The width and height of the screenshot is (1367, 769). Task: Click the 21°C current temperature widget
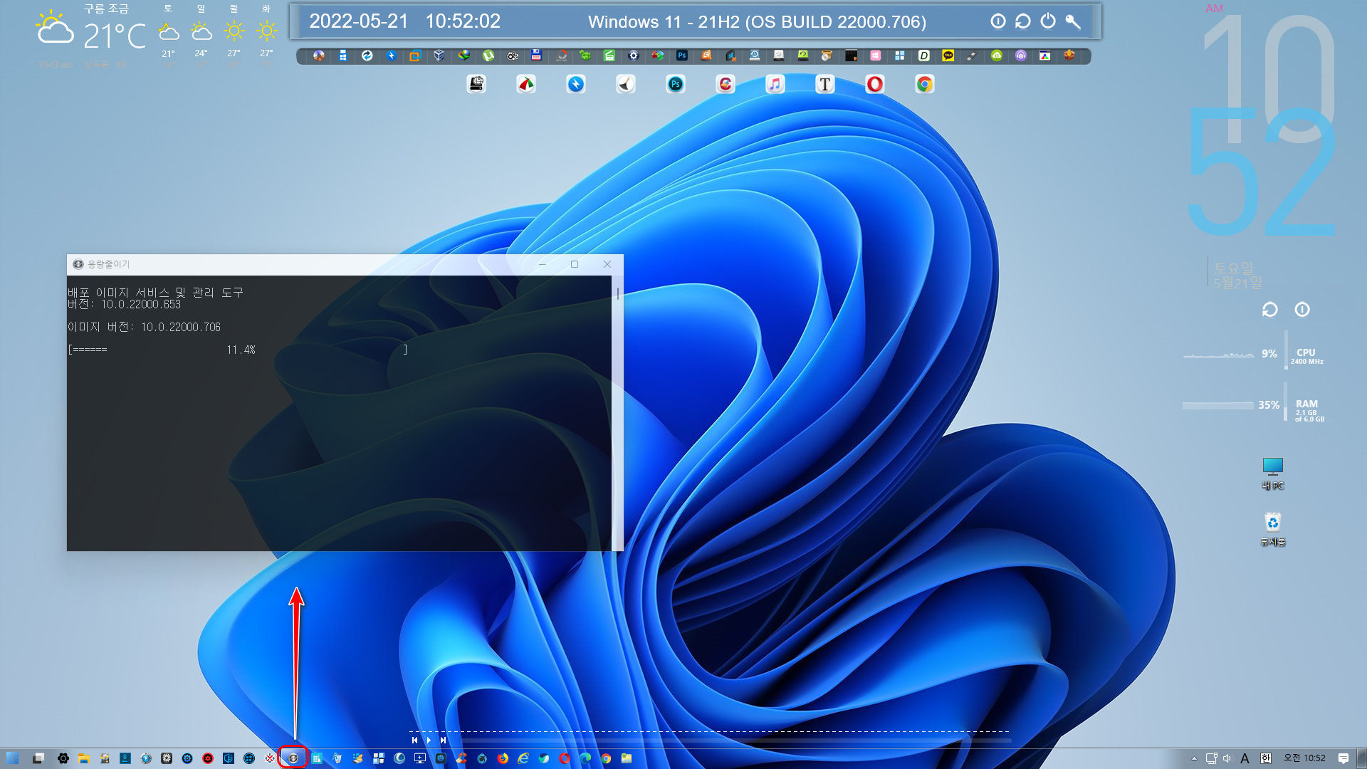pyautogui.click(x=114, y=36)
